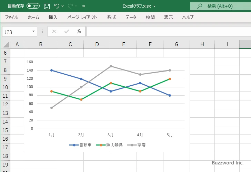This screenshot has height=172, width=251.
Task: Open the 校閲 tab
Action: pyautogui.click(x=150, y=17)
